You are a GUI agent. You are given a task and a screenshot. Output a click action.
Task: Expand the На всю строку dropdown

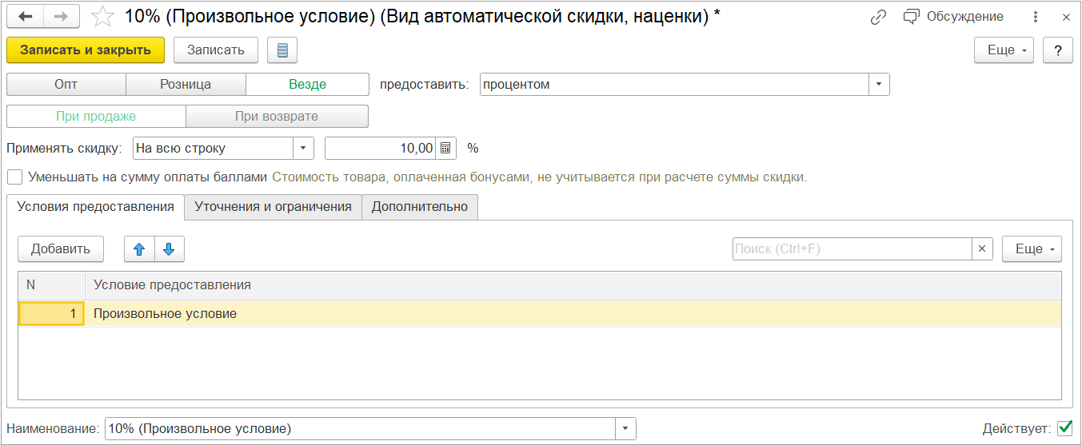coord(303,148)
